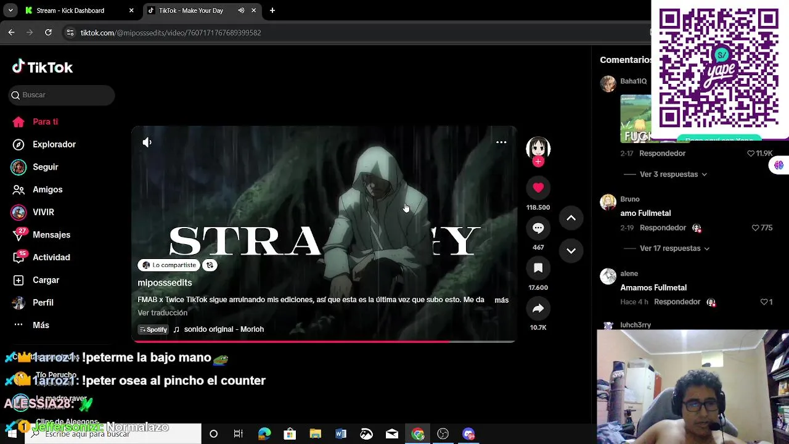Toggle the bookmark favorites button
The image size is (789, 444).
pos(538,268)
